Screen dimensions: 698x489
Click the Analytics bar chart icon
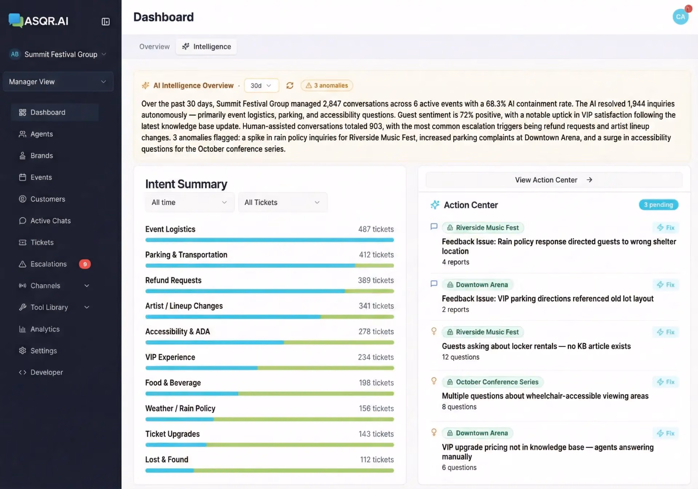pyautogui.click(x=23, y=329)
